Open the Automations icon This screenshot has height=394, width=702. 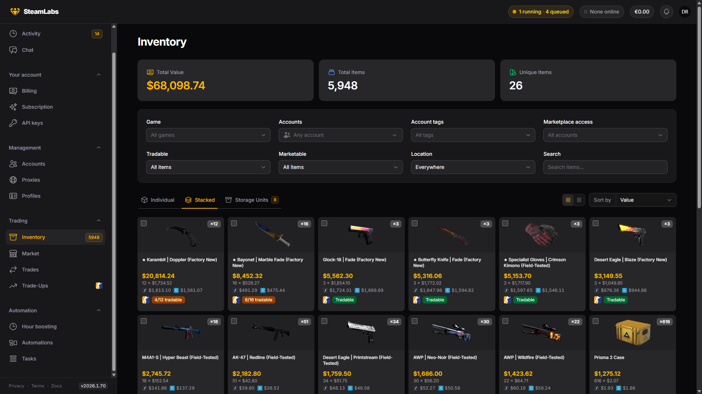pos(13,343)
